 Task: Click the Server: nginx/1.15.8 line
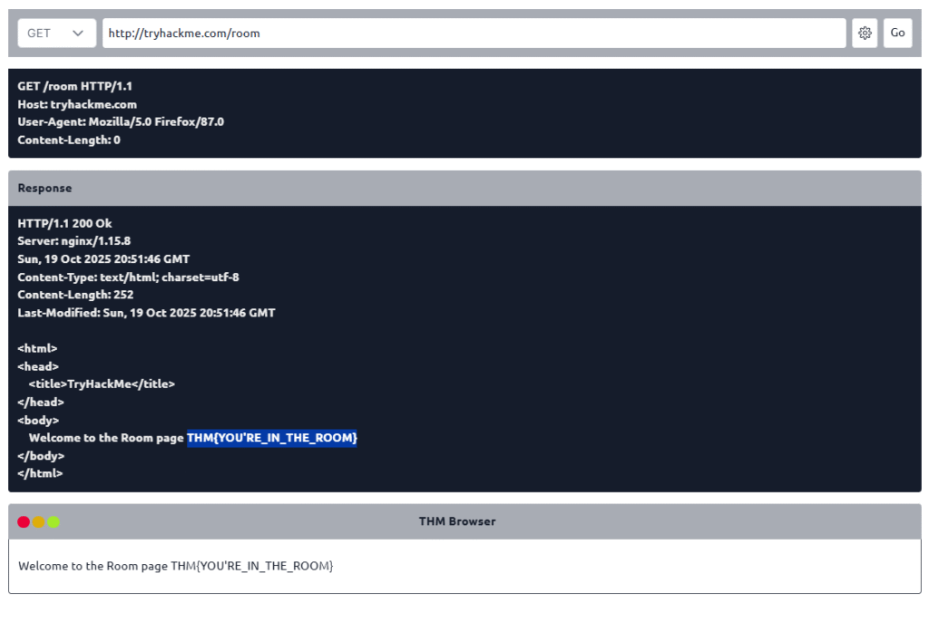[74, 241]
